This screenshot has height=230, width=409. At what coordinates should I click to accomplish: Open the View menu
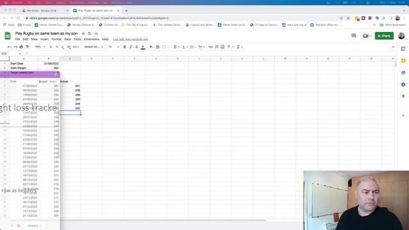(35, 40)
